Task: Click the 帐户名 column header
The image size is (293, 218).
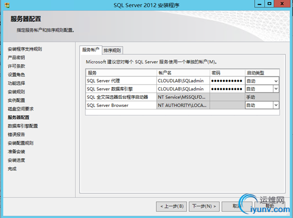Action: click(183, 73)
